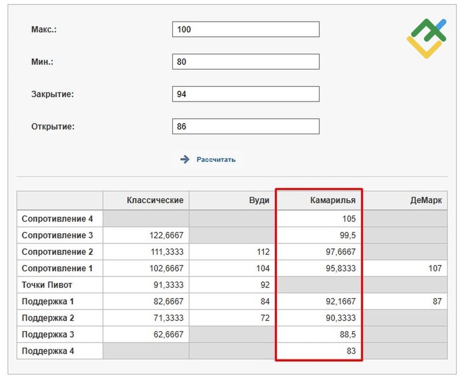Click the Вуди value 72
The width and height of the screenshot is (465, 378).
[x=265, y=318]
